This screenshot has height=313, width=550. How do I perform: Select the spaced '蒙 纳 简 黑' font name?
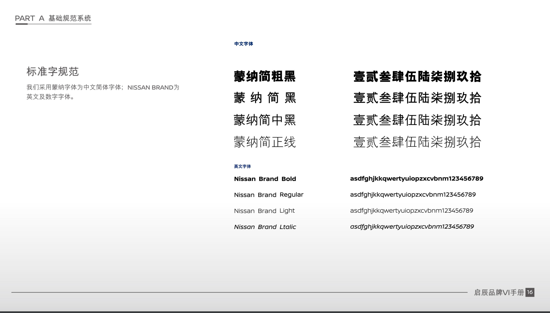pyautogui.click(x=265, y=98)
